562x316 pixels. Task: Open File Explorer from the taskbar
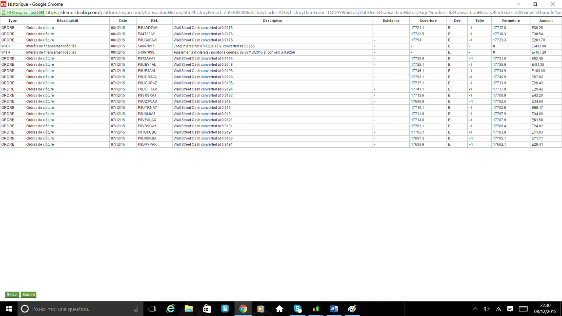188,309
